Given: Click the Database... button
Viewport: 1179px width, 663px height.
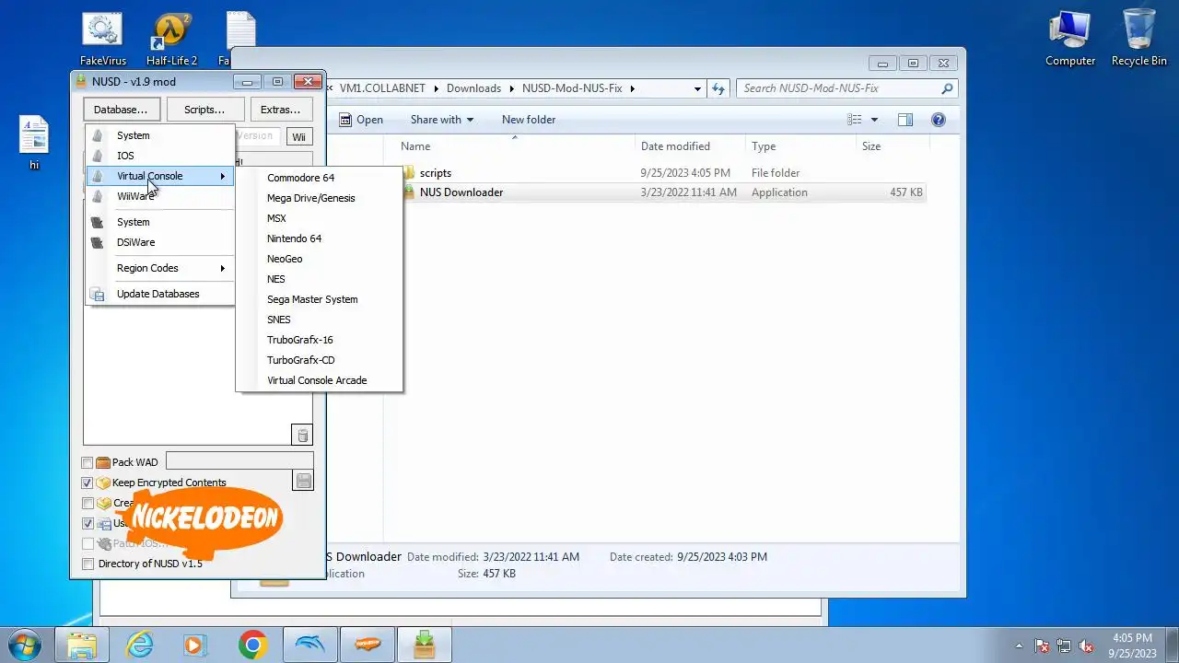Looking at the screenshot, I should [x=121, y=110].
